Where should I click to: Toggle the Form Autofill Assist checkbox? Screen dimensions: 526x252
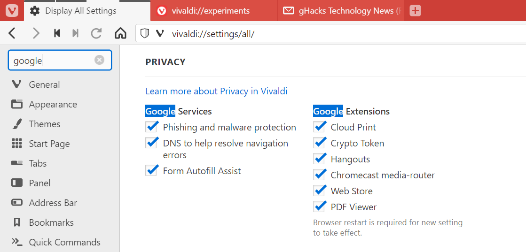pos(151,171)
